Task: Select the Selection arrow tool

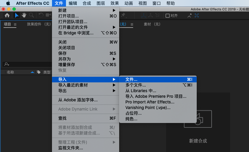Action: click(17, 15)
